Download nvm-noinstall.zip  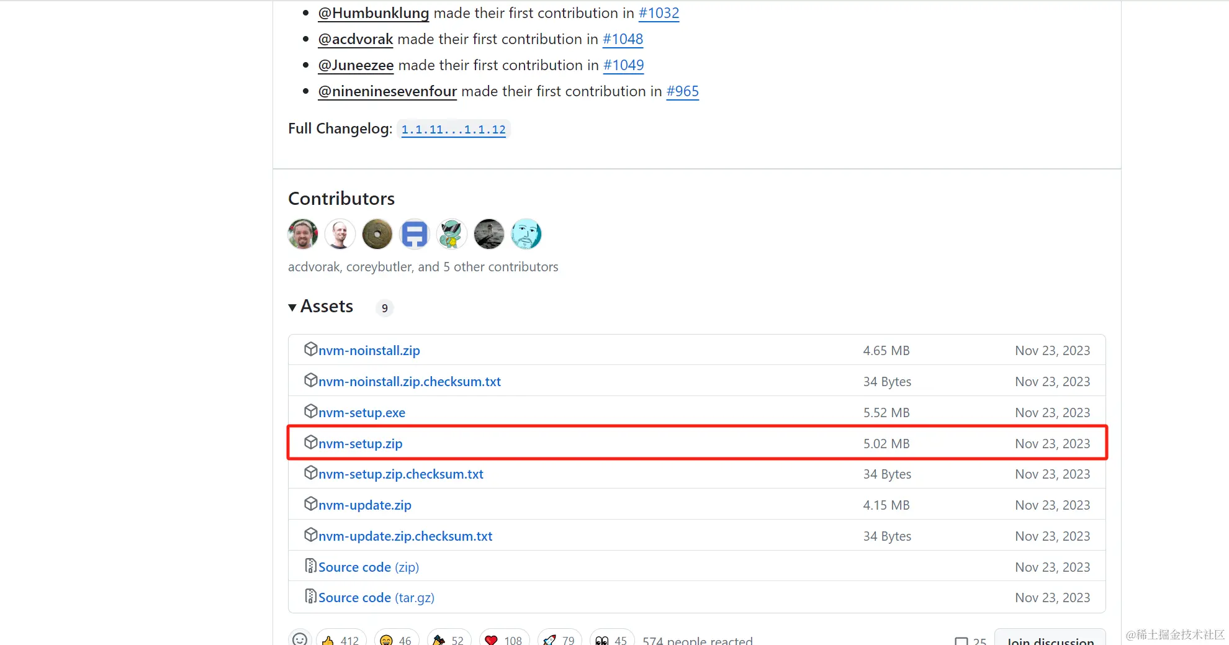point(369,350)
